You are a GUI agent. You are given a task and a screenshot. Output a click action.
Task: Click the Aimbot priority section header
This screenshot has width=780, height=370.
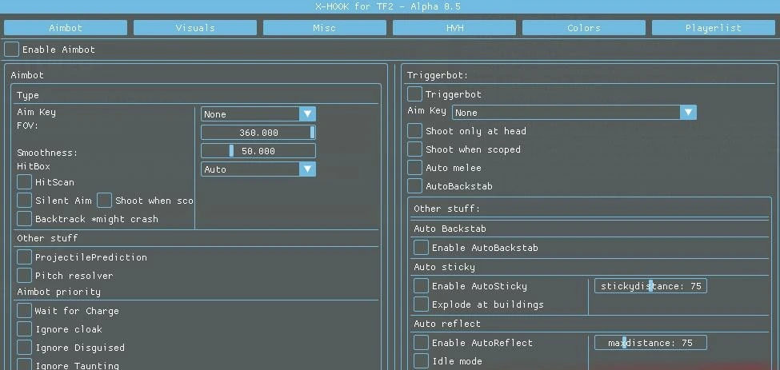coord(58,292)
